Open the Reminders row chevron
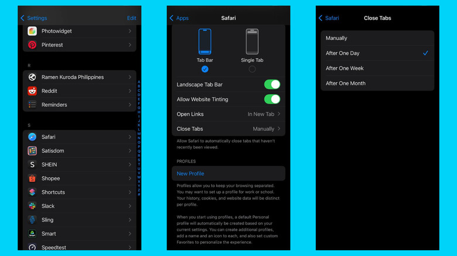Viewport: 457px width, 256px height. coord(130,105)
